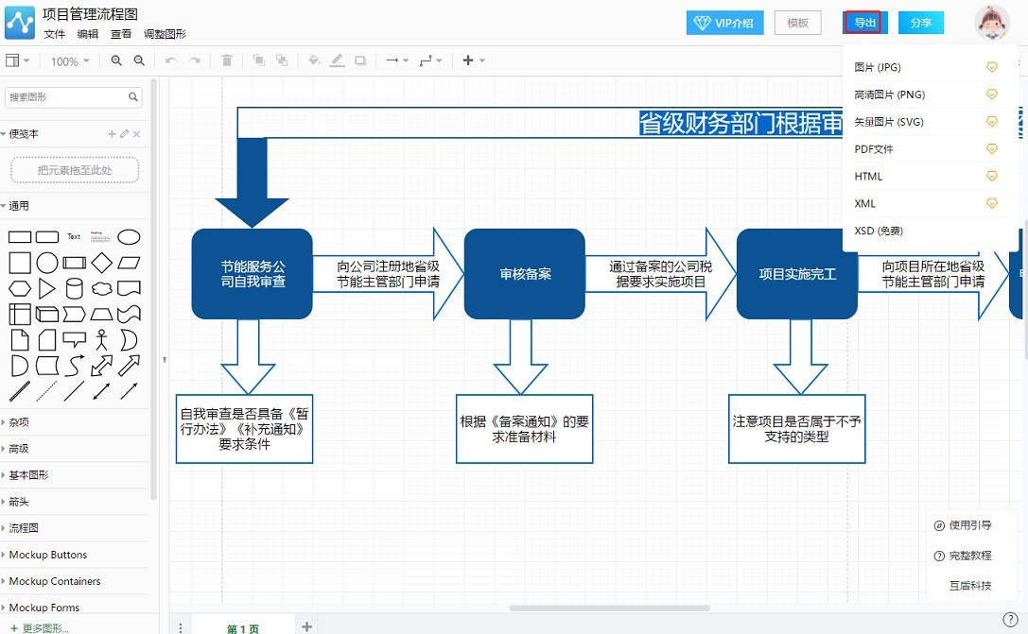Click the 分享 share button
The width and height of the screenshot is (1028, 634).
coord(919,22)
